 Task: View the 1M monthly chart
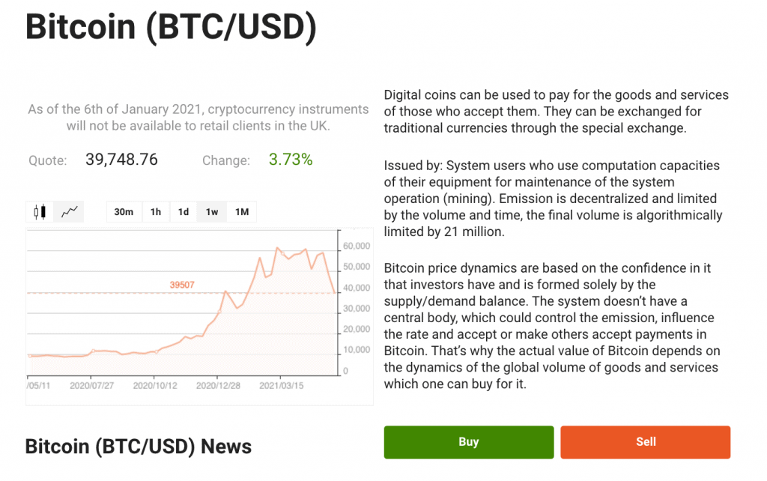241,212
